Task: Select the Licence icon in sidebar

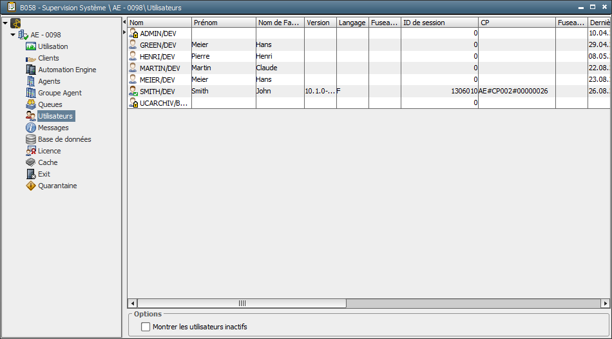Action: 31,151
